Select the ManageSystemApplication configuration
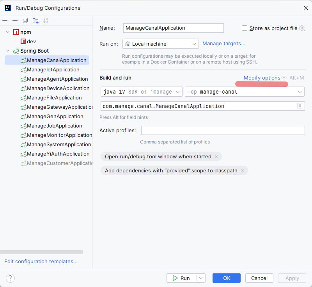 56,144
